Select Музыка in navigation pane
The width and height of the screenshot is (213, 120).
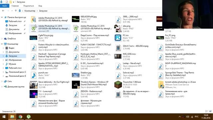(12, 64)
